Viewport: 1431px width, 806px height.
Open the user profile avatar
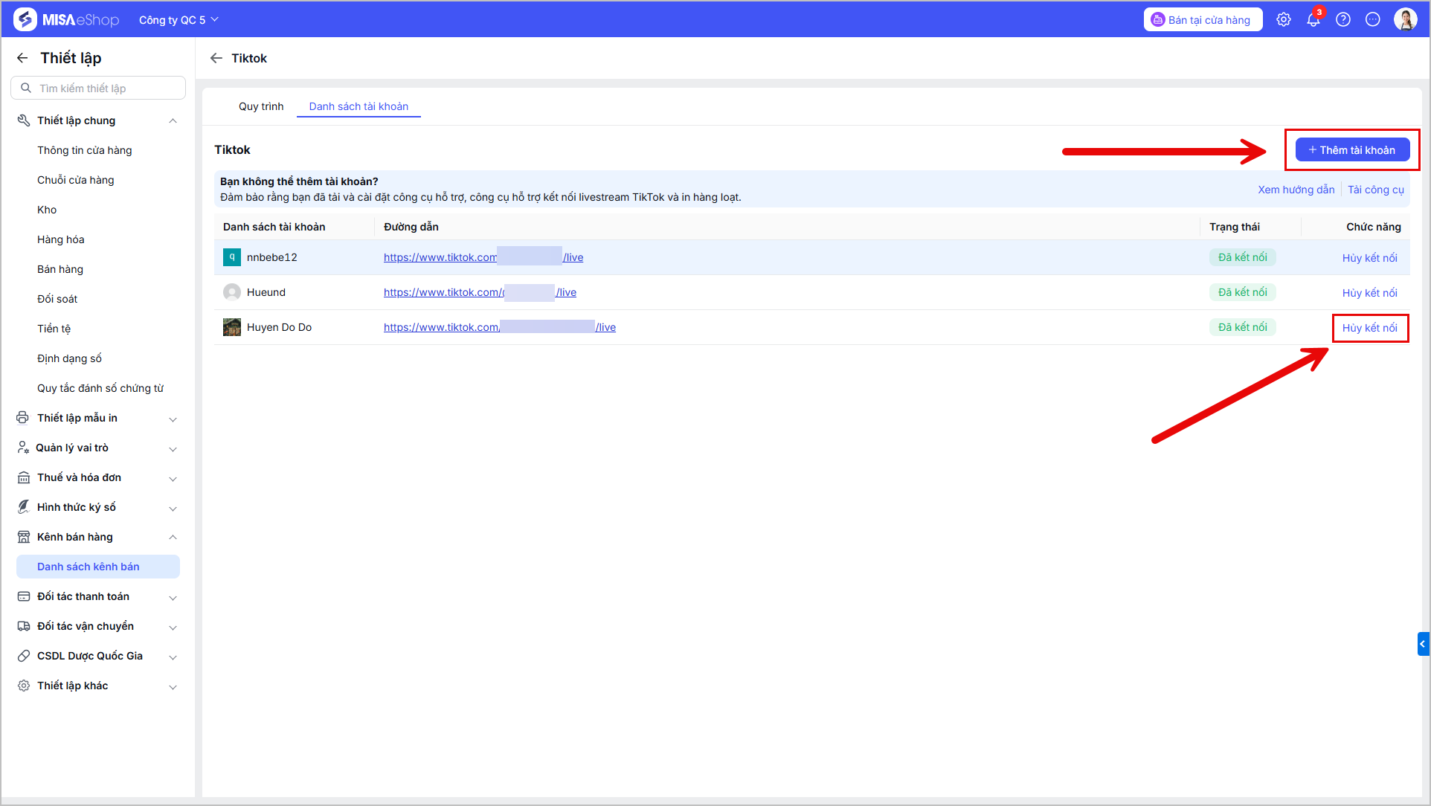click(1406, 19)
